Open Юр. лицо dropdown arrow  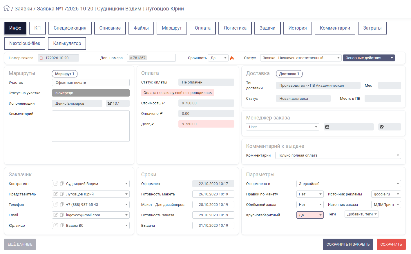[126, 226]
